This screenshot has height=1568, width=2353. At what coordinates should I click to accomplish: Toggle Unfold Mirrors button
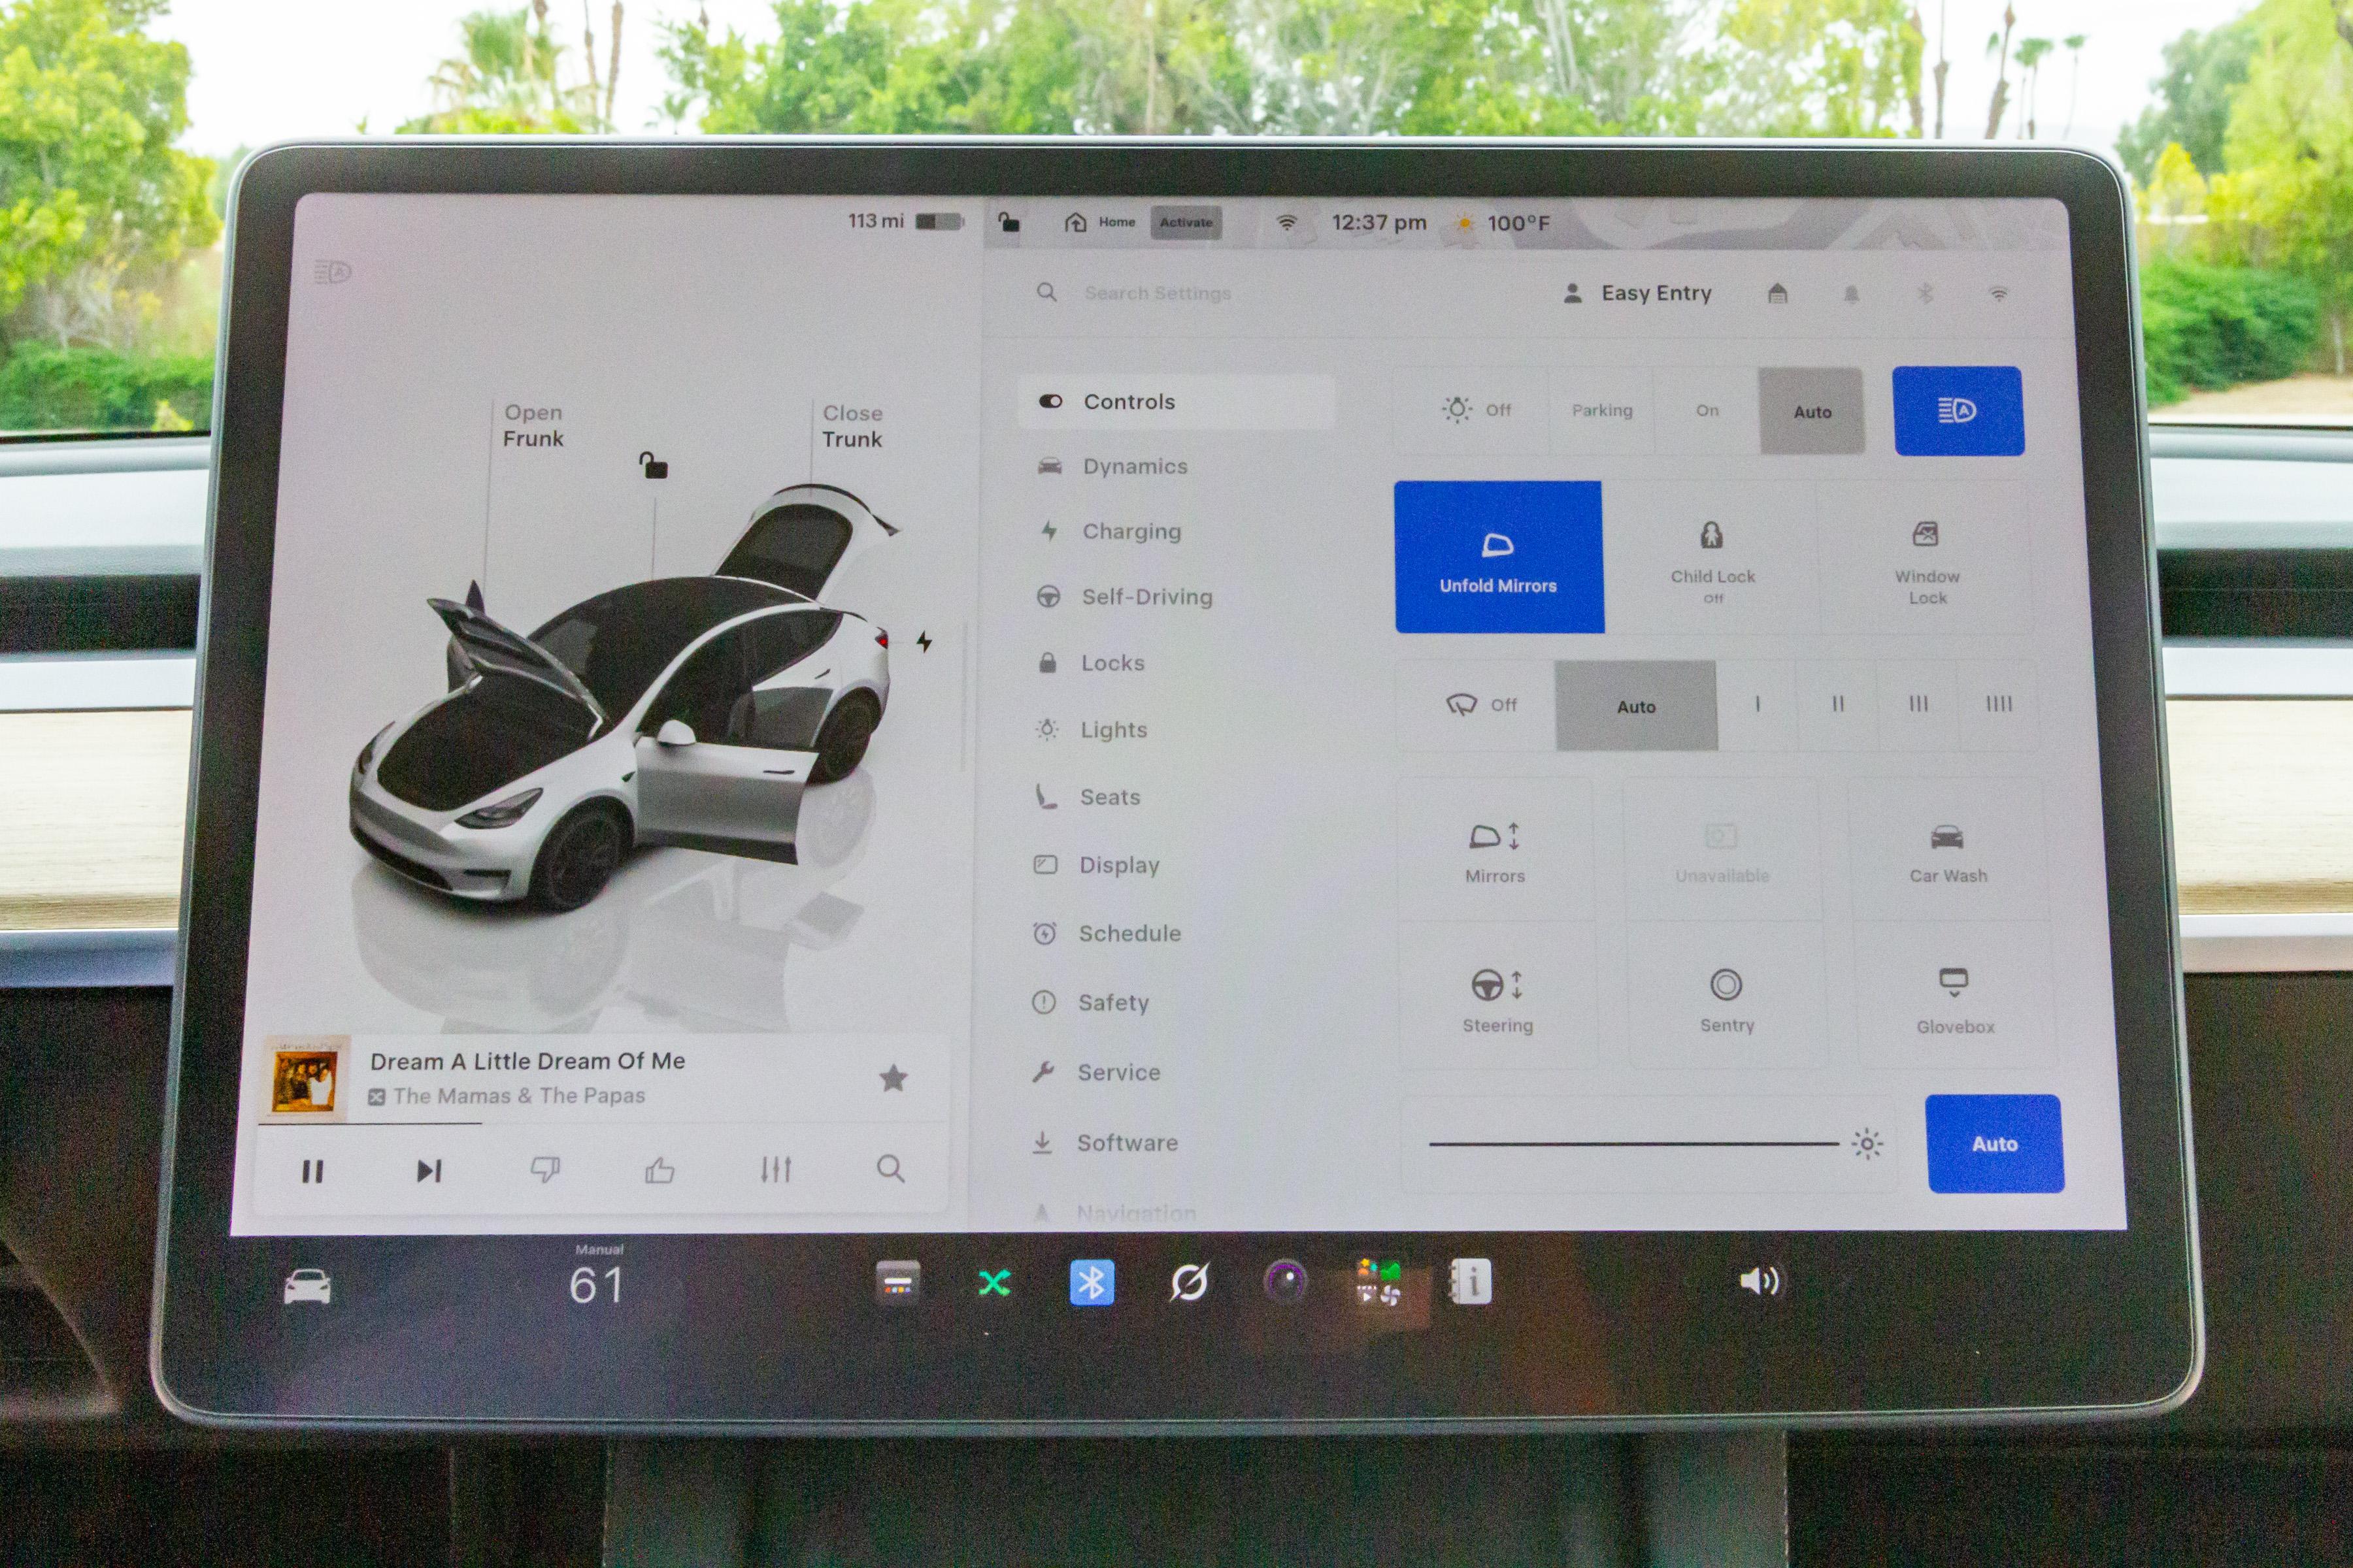coord(1499,557)
